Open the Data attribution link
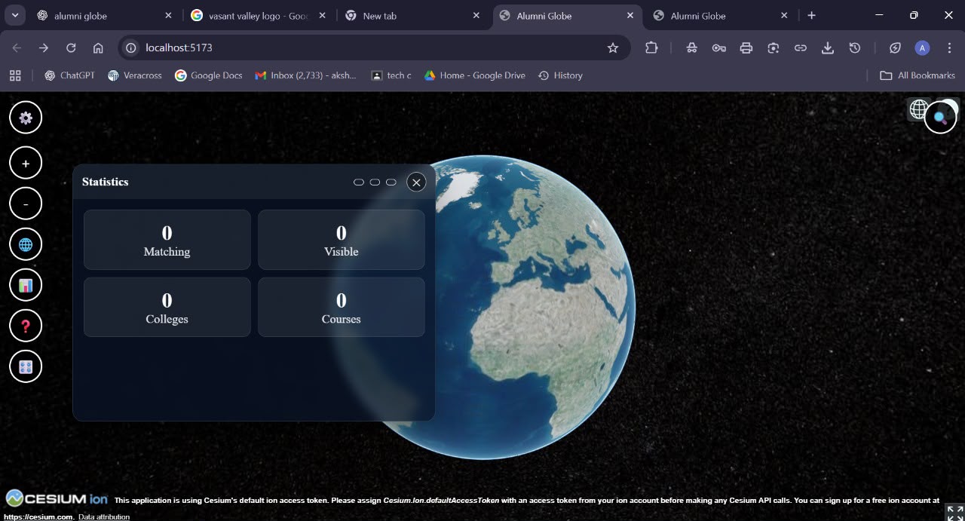Image resolution: width=965 pixels, height=521 pixels. pyautogui.click(x=104, y=516)
